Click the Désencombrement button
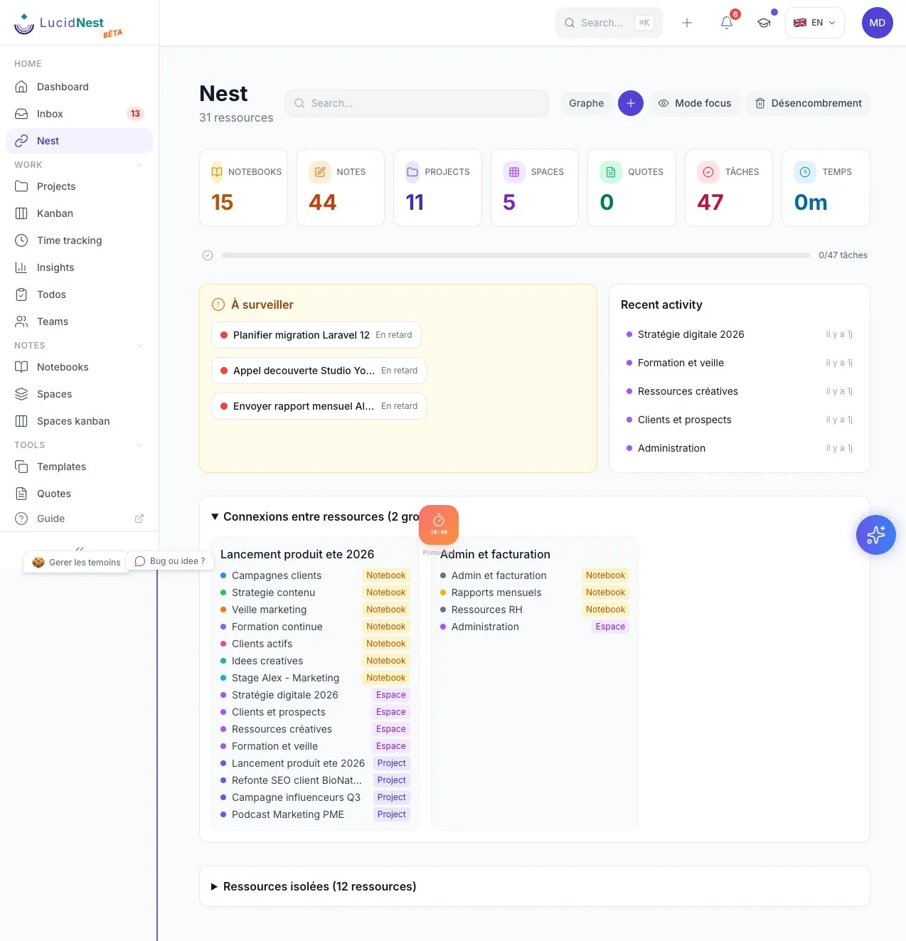Screen dimensions: 906x941 pos(808,103)
